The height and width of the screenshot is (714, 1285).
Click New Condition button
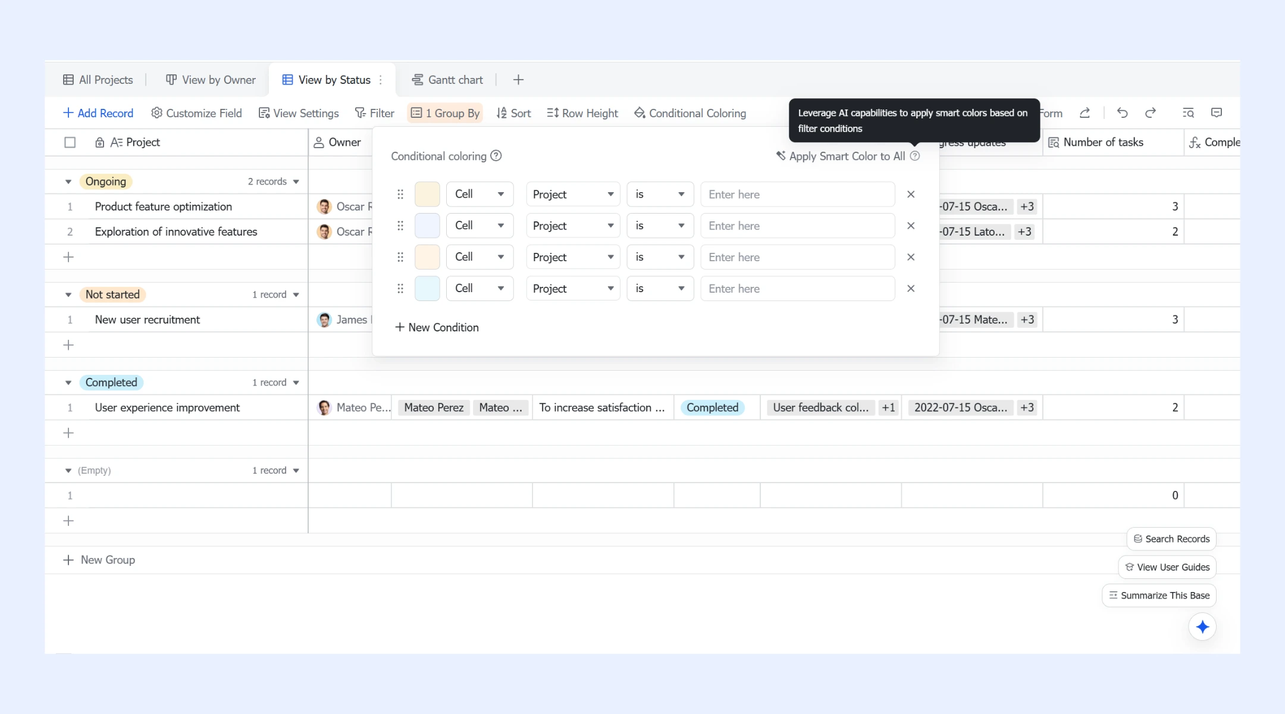[437, 327]
